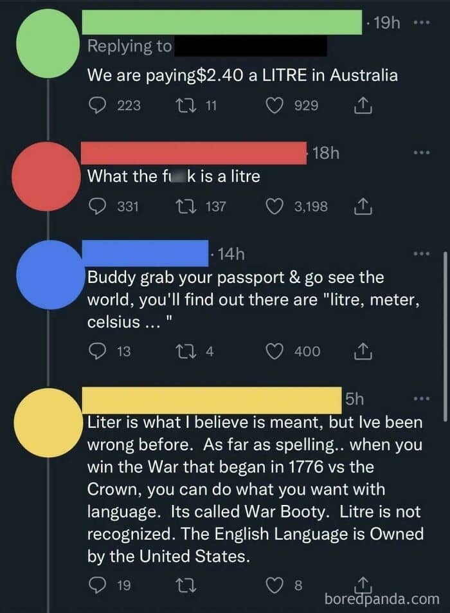This screenshot has width=450, height=613.
Task: Retweet the tweet with 137 retweets
Action: [192, 206]
